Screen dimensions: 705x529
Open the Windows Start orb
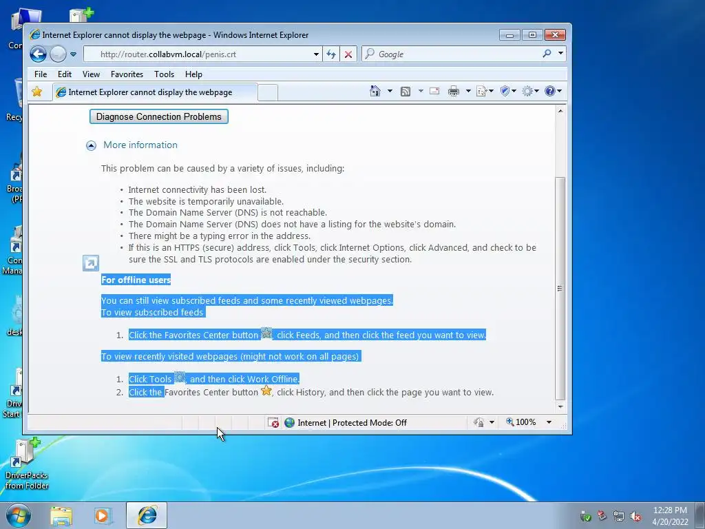pos(18,515)
